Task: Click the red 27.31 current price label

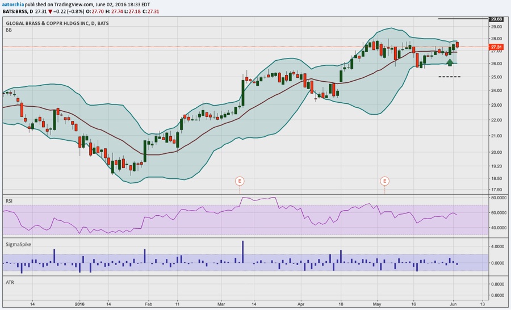Action: [x=496, y=47]
